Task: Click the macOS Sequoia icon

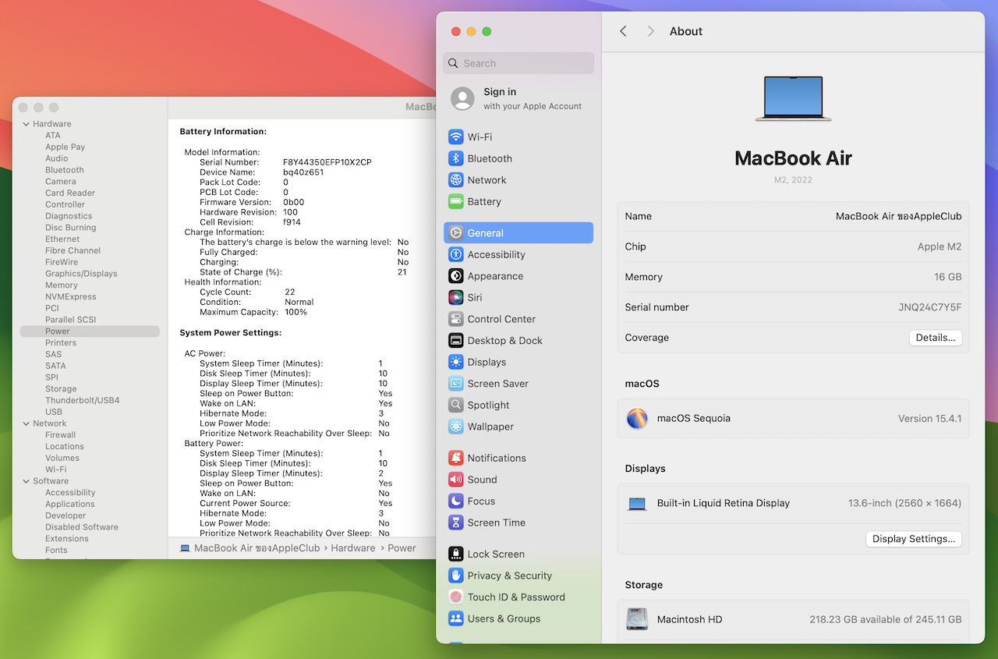Action: [637, 418]
